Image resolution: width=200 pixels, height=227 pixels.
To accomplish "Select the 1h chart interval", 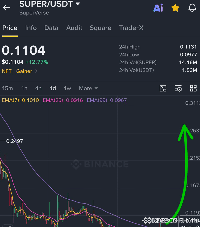I will 24,88.
